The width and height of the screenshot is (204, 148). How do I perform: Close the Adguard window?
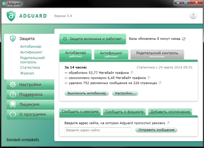click(x=196, y=3)
